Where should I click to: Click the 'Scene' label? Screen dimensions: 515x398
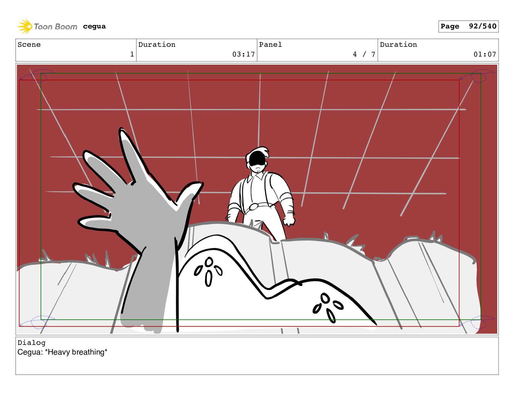(29, 45)
